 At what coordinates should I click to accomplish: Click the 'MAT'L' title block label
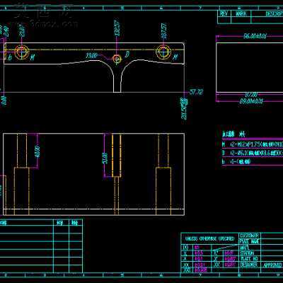245,247
